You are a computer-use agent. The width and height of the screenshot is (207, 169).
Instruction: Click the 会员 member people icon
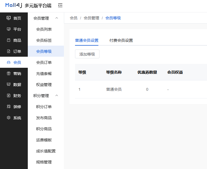click(x=9, y=62)
